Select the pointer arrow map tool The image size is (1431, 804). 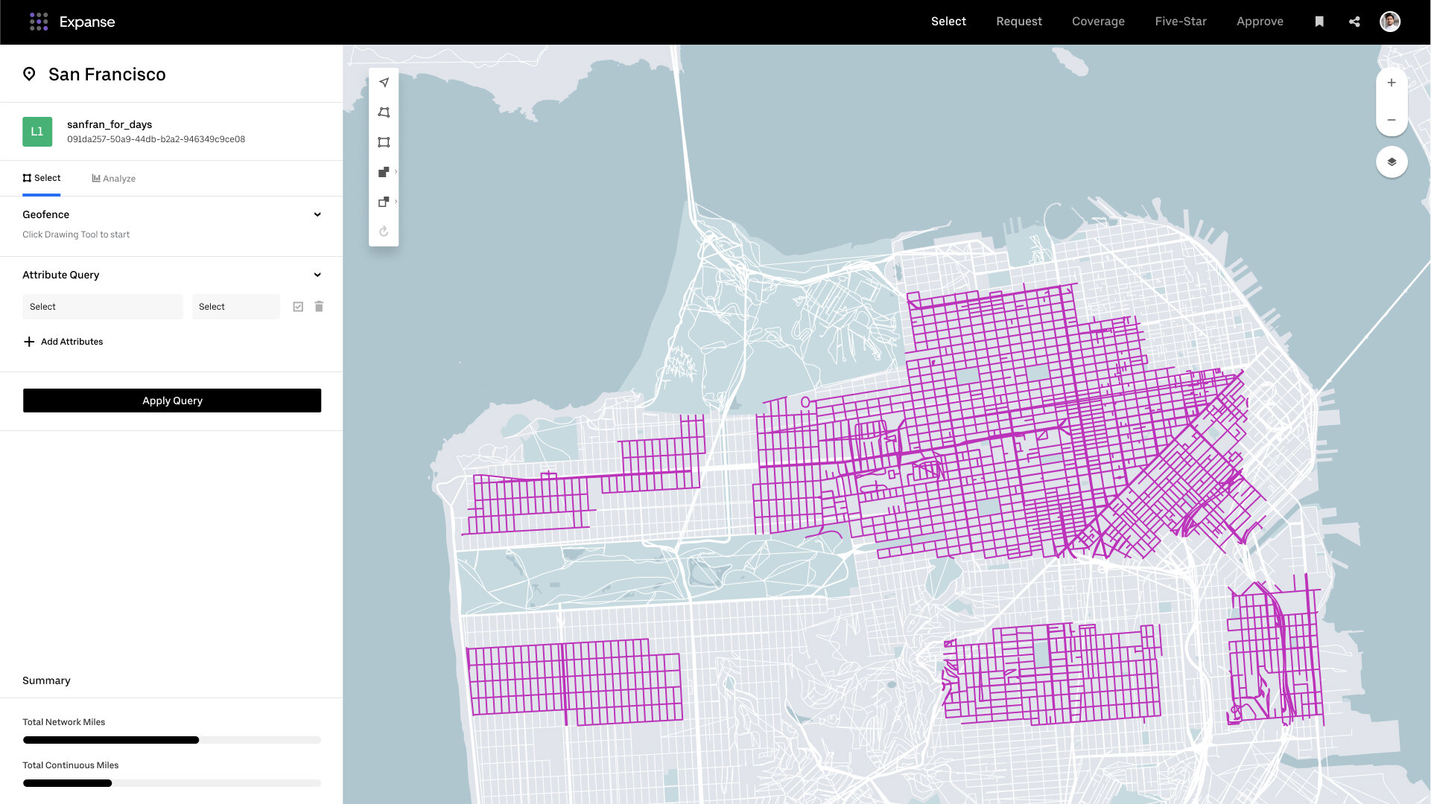pyautogui.click(x=384, y=83)
